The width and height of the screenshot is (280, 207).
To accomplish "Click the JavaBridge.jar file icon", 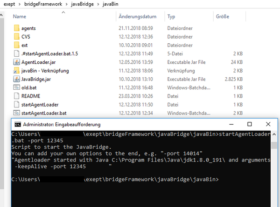I will pos(17,79).
